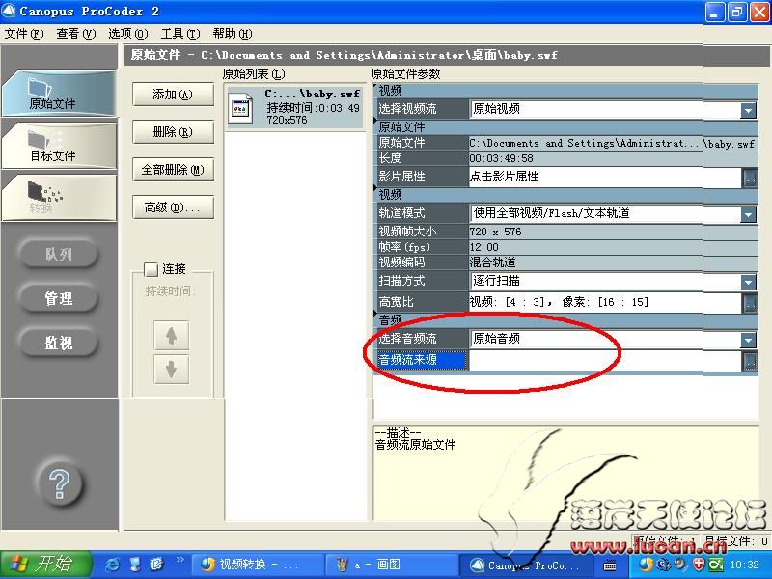Click the Canopus ProCoder taskbar button
Screen dimensions: 772x579
click(x=524, y=565)
